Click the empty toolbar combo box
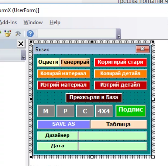This screenshot has height=166, width=168. click(77, 34)
